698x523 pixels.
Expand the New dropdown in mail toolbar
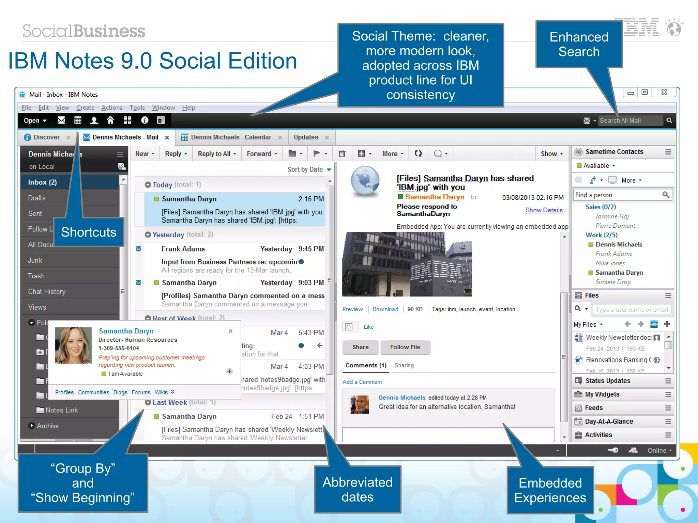coord(145,154)
